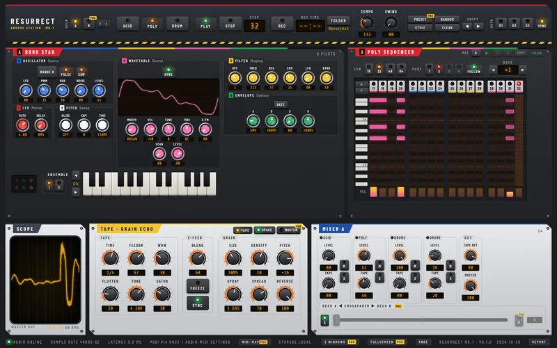The width and height of the screenshot is (557, 348).
Task: Click the Swing knob
Action: (391, 23)
